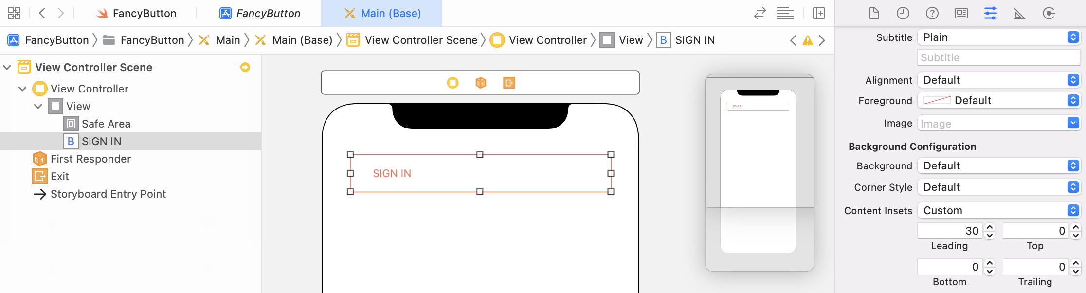Image resolution: width=1086 pixels, height=293 pixels.
Task: Open the Corner Style dropdown
Action: [999, 187]
